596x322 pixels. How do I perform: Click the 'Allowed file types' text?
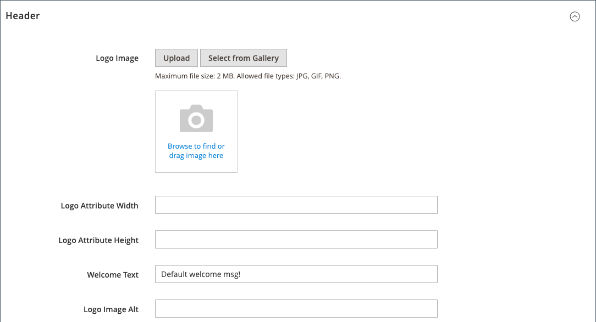289,76
